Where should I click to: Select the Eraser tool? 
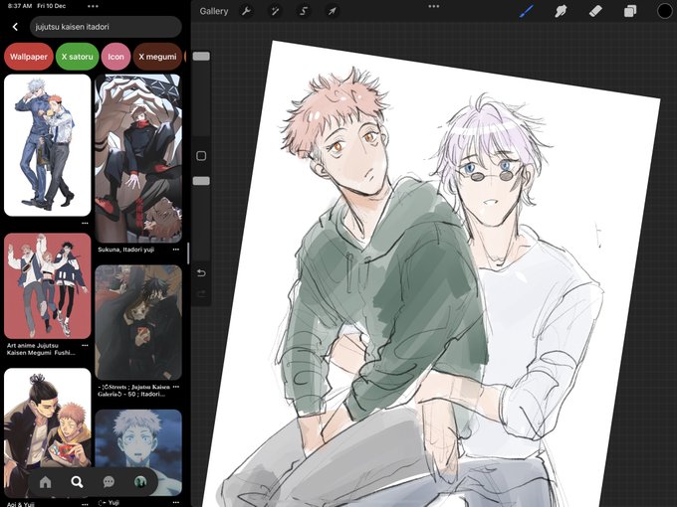coord(595,11)
